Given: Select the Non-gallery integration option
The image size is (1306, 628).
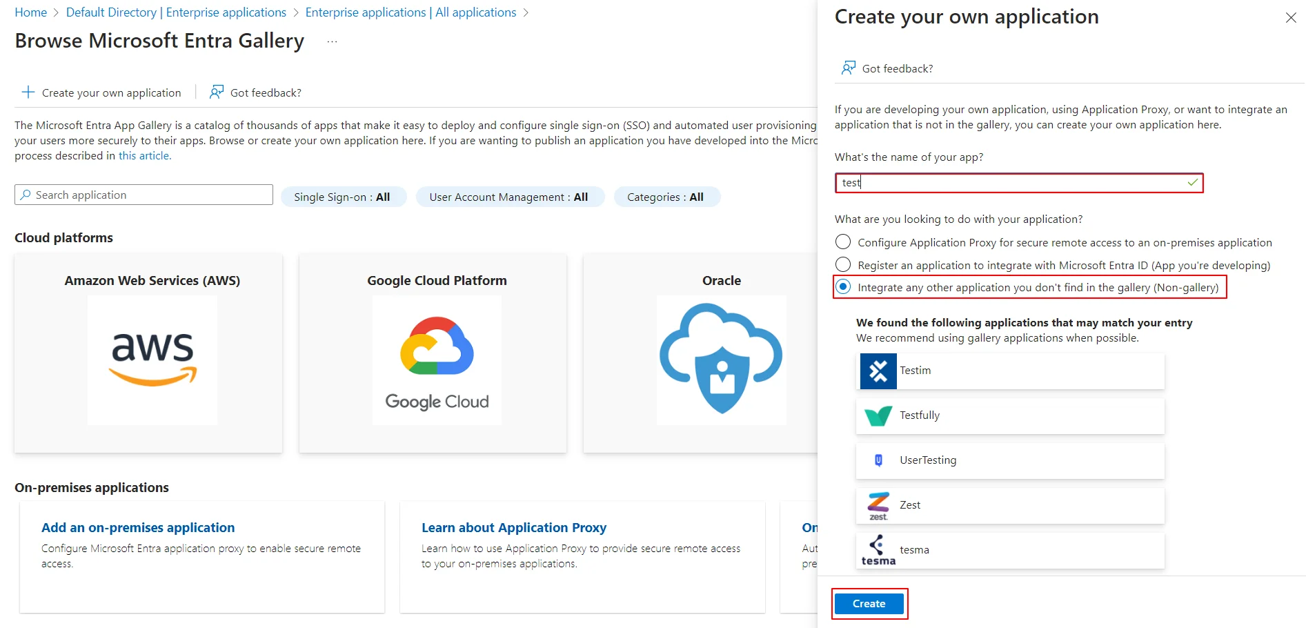Looking at the screenshot, I should point(842,287).
